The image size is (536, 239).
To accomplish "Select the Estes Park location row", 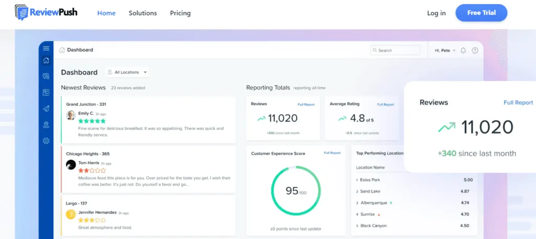I will coord(415,179).
